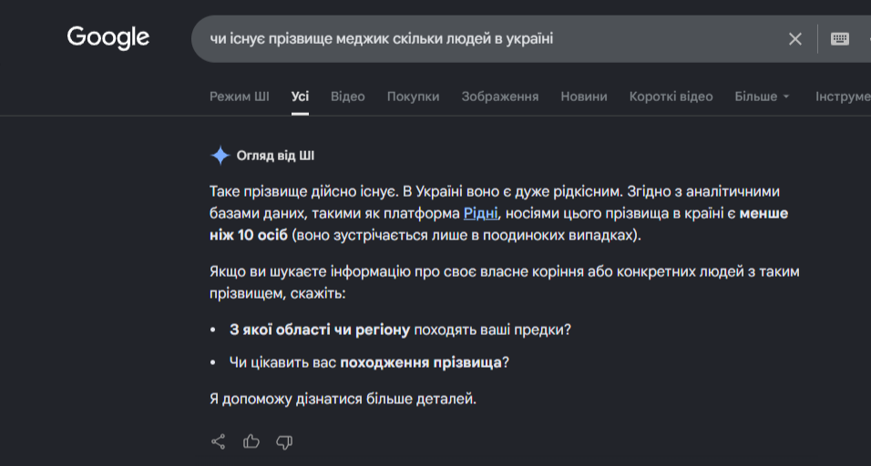Image resolution: width=871 pixels, height=466 pixels.
Task: Click bold text менше ніж 10 осіб
Action: tap(498, 224)
